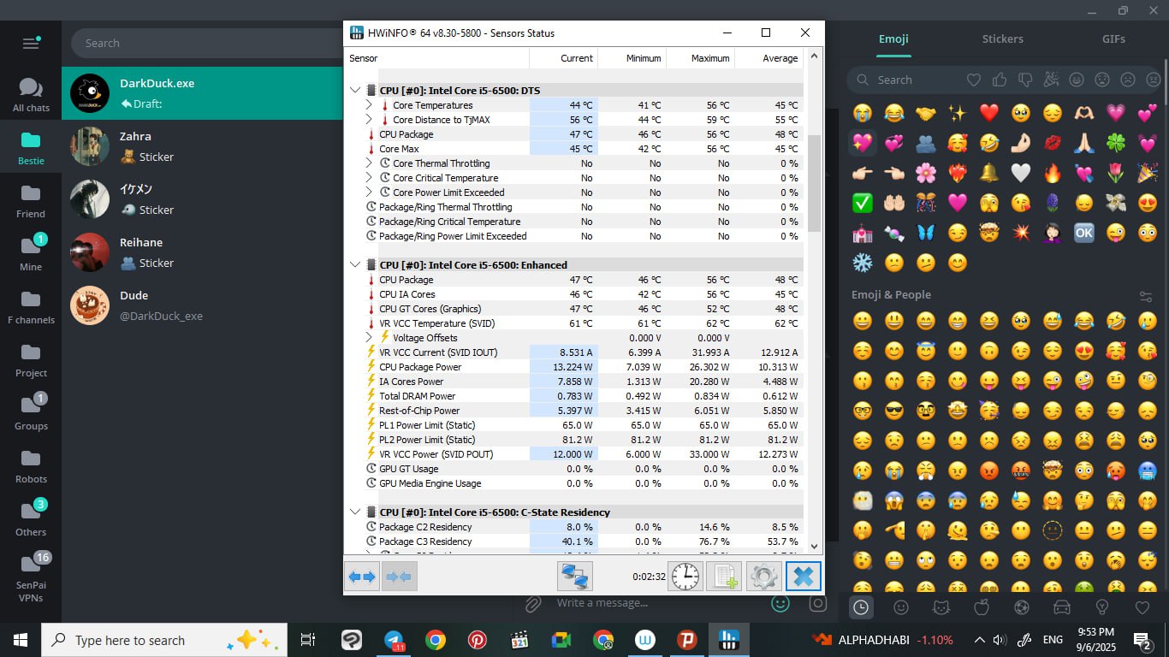Image resolution: width=1169 pixels, height=657 pixels.
Task: Start logging with the sheet-plus icon
Action: [724, 577]
